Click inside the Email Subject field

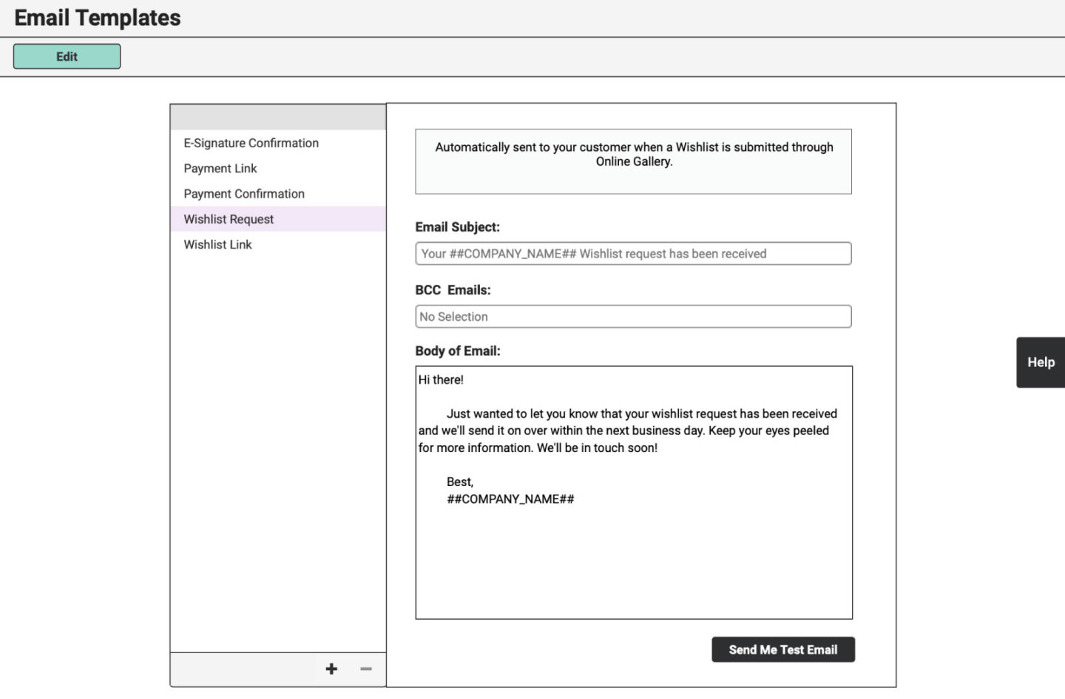click(633, 253)
